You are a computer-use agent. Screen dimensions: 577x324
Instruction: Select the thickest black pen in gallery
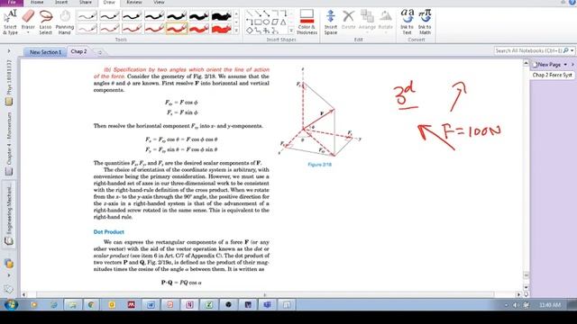tap(221, 16)
